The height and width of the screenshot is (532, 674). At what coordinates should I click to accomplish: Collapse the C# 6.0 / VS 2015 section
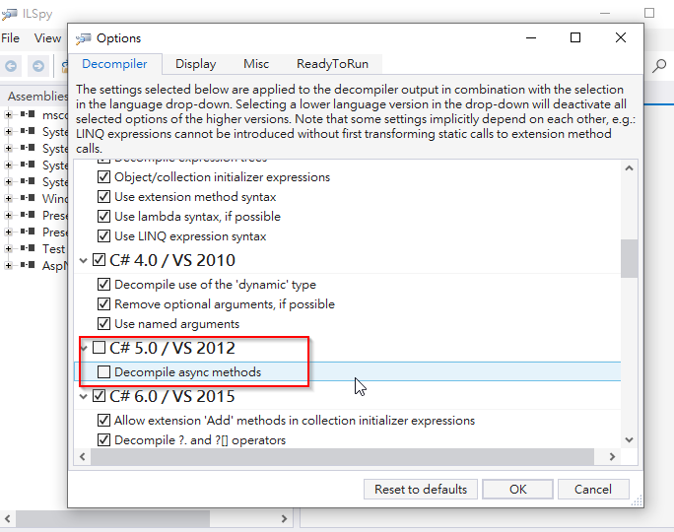click(83, 397)
